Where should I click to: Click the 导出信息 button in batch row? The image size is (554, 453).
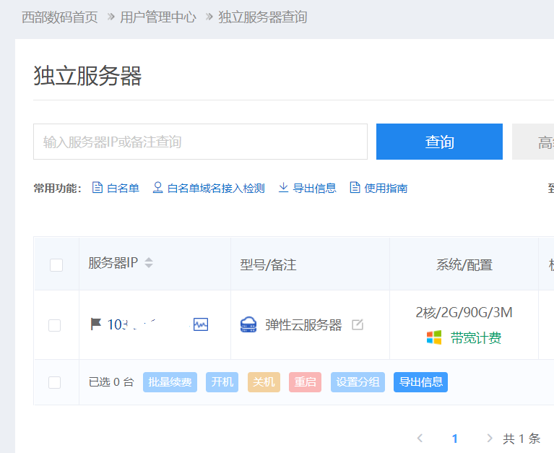point(420,382)
